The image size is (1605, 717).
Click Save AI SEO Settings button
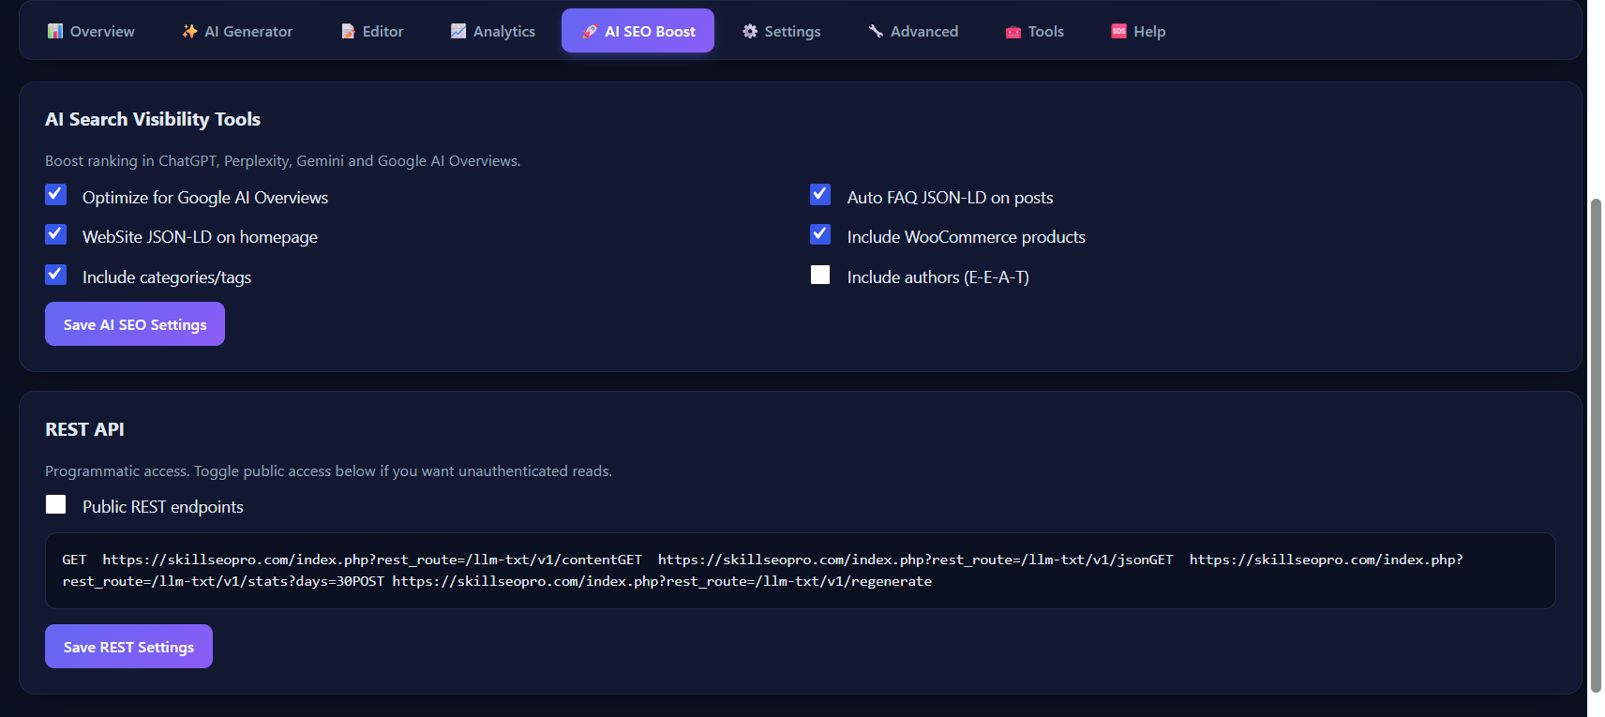135,324
